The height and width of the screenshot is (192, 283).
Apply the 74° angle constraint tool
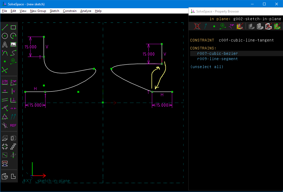pos(13,82)
